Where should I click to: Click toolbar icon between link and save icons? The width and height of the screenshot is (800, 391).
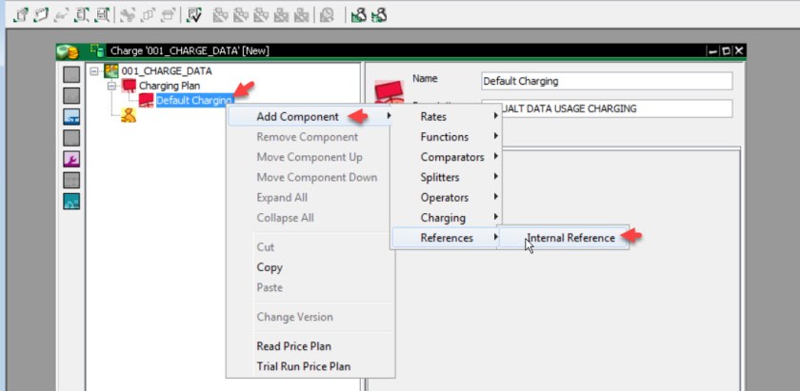(82, 15)
